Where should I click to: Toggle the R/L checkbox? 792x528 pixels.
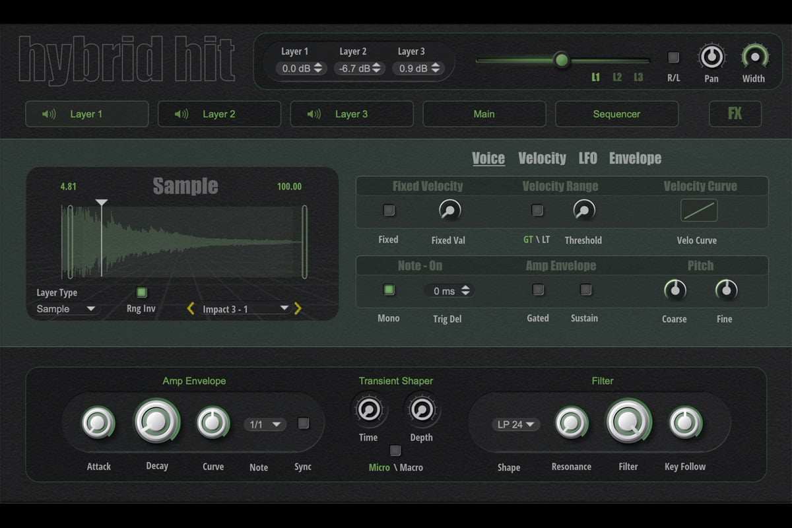pos(673,57)
